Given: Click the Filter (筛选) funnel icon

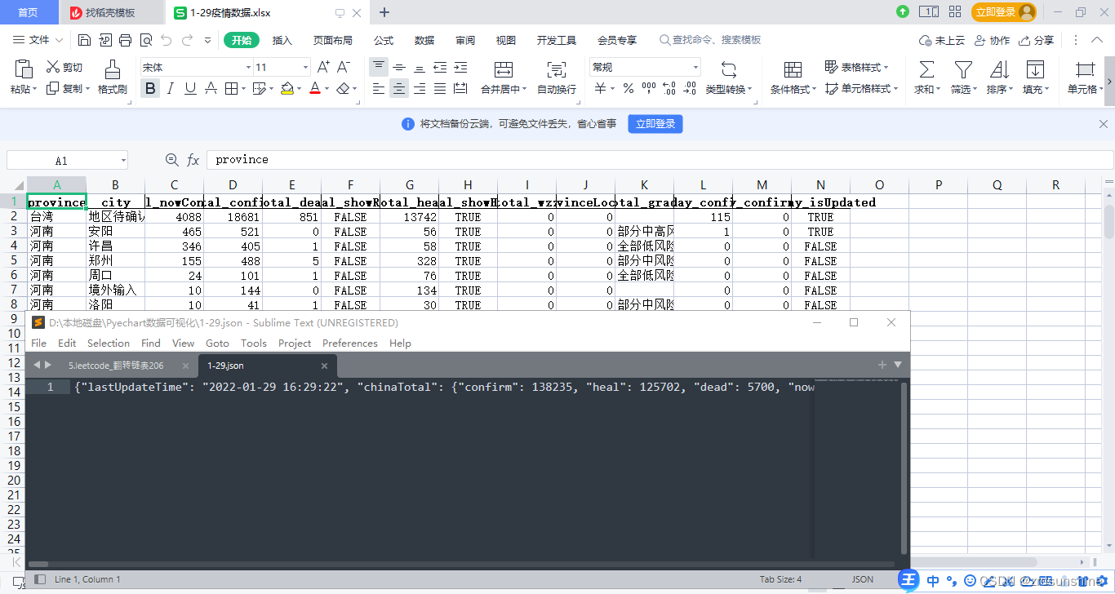Looking at the screenshot, I should click(x=963, y=70).
